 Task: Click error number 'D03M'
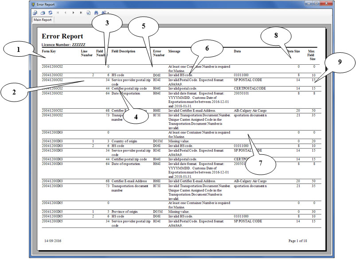[x=158, y=141]
